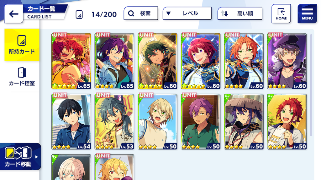The height and width of the screenshot is (180, 321).
Task: Select the red-haired Lv.65 five-star card
Action: tap(71, 61)
